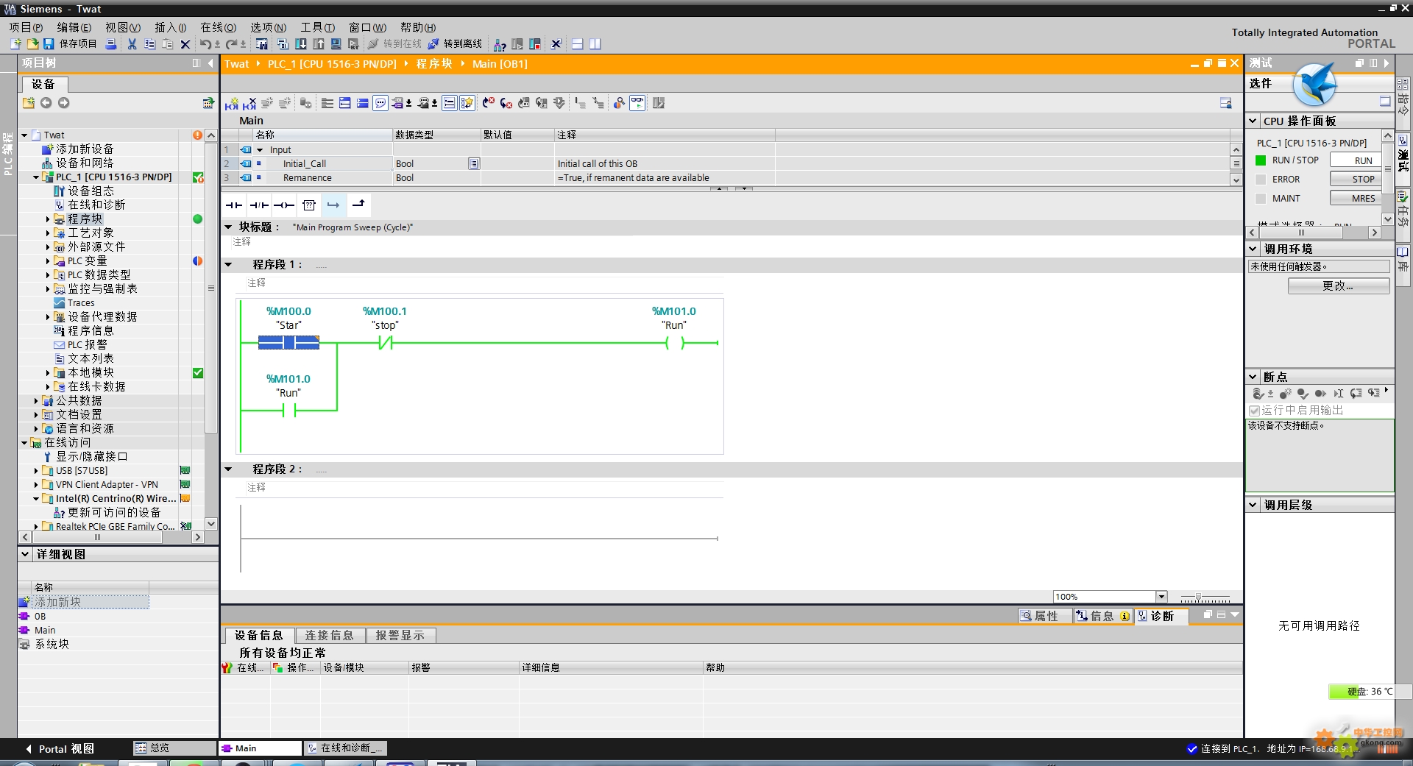Expand the 程序块 folder in project tree
This screenshot has width=1413, height=766.
click(x=48, y=219)
